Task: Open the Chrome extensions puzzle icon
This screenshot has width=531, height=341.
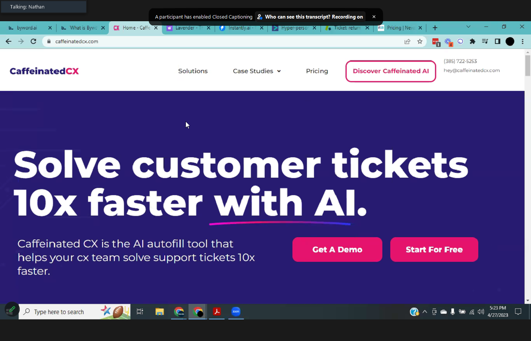Action: pyautogui.click(x=472, y=41)
